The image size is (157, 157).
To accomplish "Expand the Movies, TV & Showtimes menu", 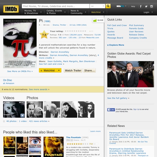I will 33,12.
